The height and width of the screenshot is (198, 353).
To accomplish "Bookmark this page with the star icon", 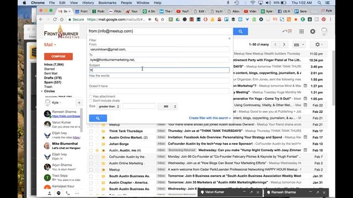I will pos(163,20).
